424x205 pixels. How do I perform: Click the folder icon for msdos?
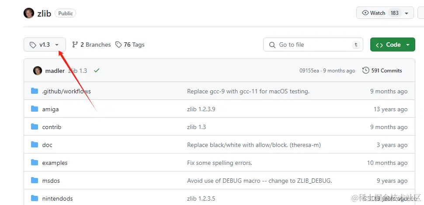tap(35, 180)
